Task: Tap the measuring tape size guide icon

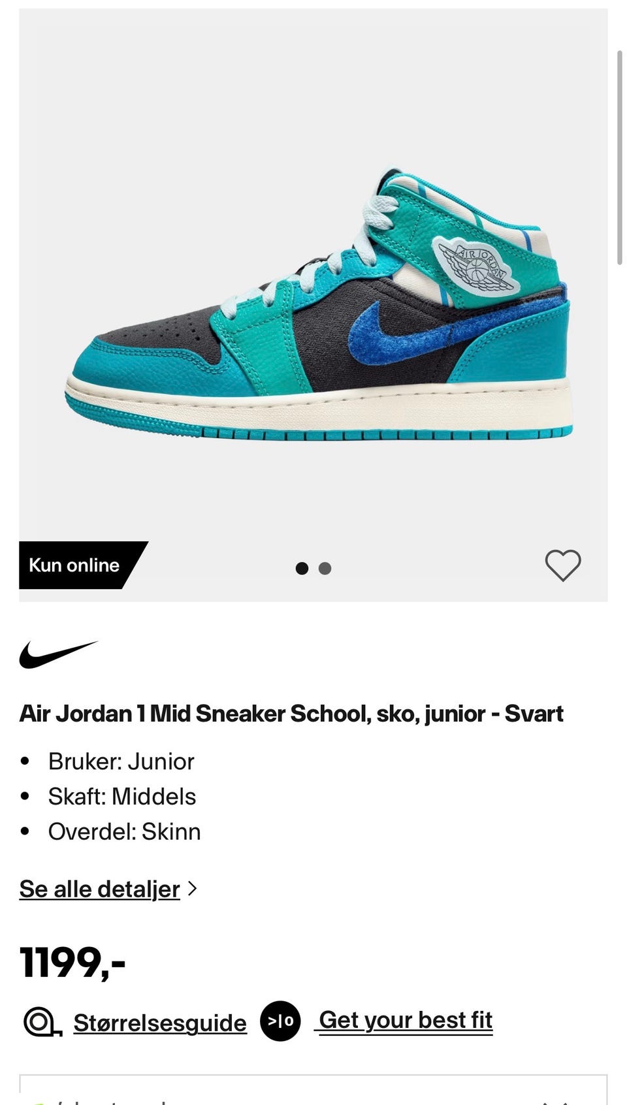Action: tap(42, 1022)
